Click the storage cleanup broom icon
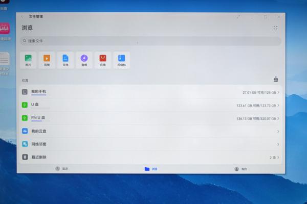 pyautogui.click(x=276, y=80)
